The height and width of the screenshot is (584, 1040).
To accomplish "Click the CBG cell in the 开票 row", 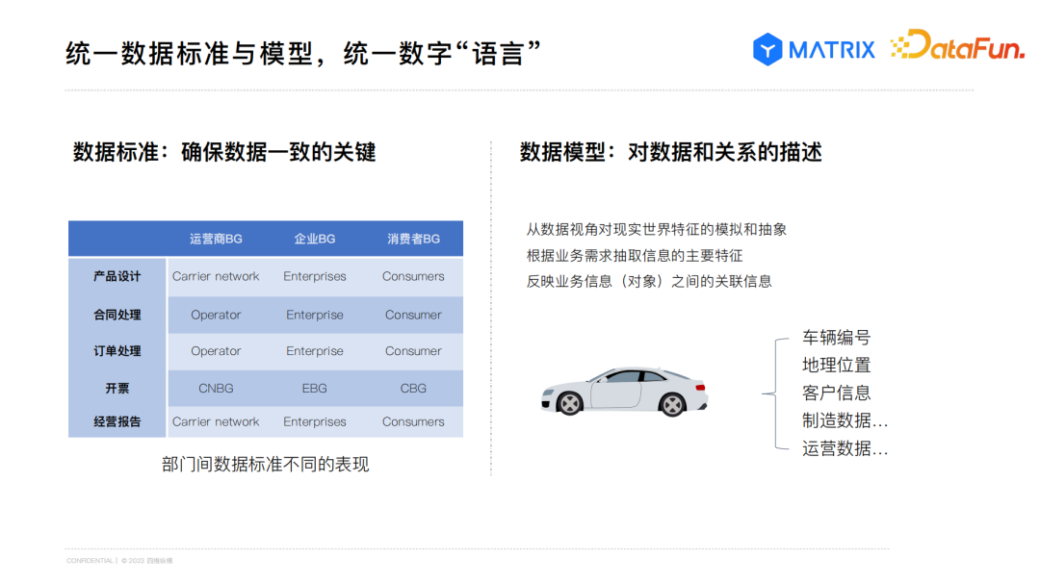I will (413, 389).
